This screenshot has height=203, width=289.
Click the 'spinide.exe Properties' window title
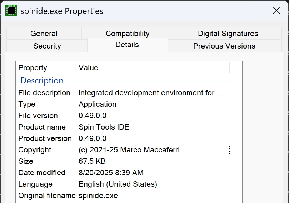tap(61, 11)
